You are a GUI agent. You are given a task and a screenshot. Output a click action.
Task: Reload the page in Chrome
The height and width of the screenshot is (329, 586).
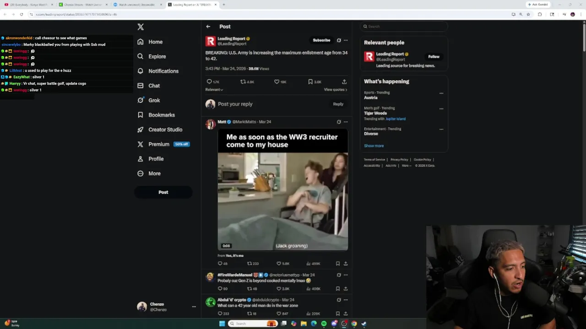[x=21, y=14]
